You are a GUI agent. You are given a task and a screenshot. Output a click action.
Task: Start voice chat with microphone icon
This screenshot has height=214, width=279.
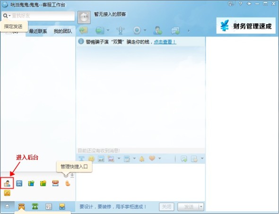[121, 30]
